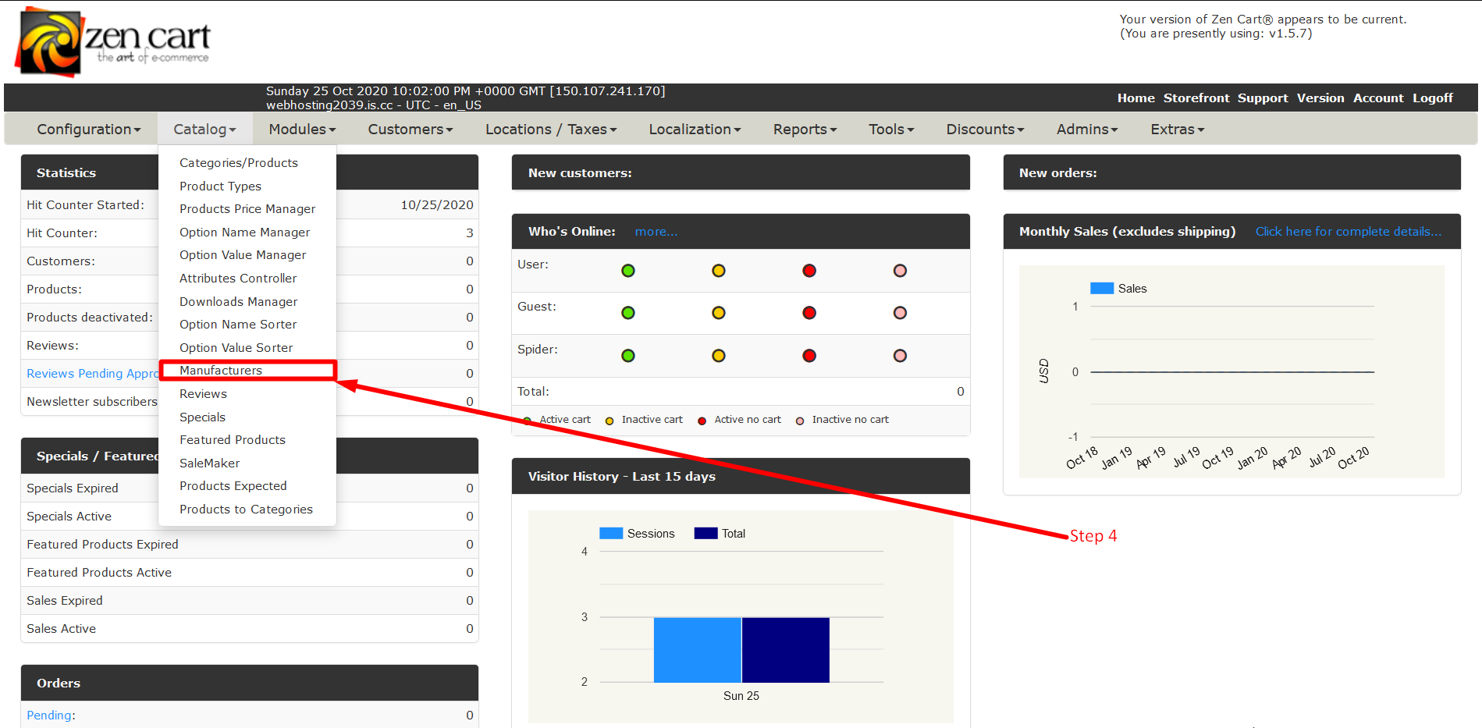Open Option Value Manager
The image size is (1482, 728).
(x=243, y=255)
